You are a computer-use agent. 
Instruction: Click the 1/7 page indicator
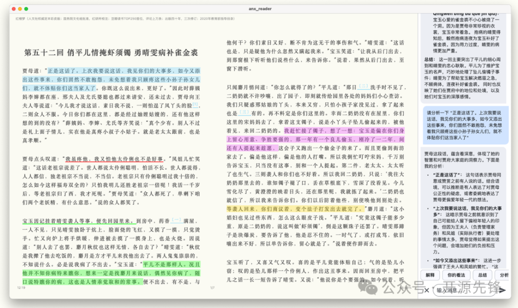pyautogui.click(x=212, y=287)
